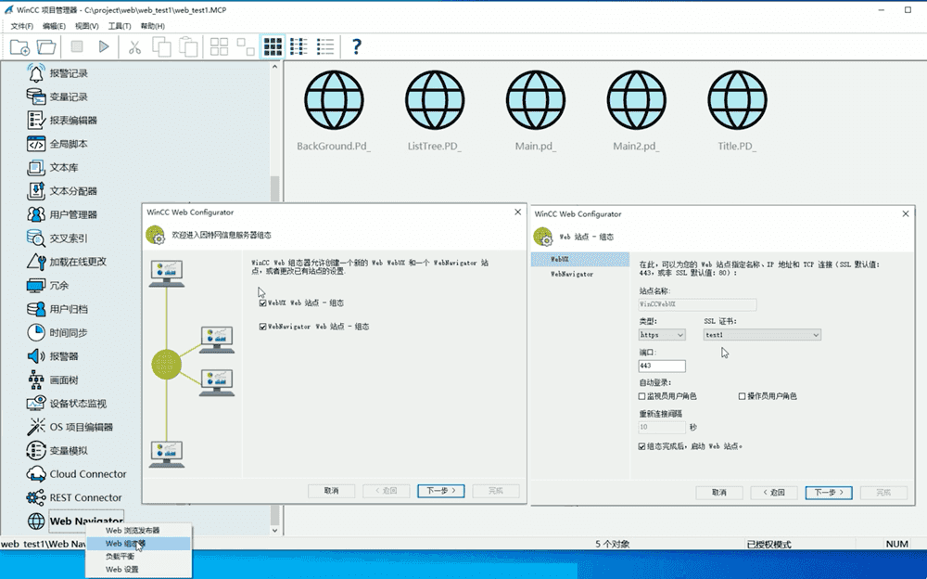The image size is (927, 579).
Task: Toggle 组态完成后启动 Web 站点 checkbox
Action: coord(642,446)
